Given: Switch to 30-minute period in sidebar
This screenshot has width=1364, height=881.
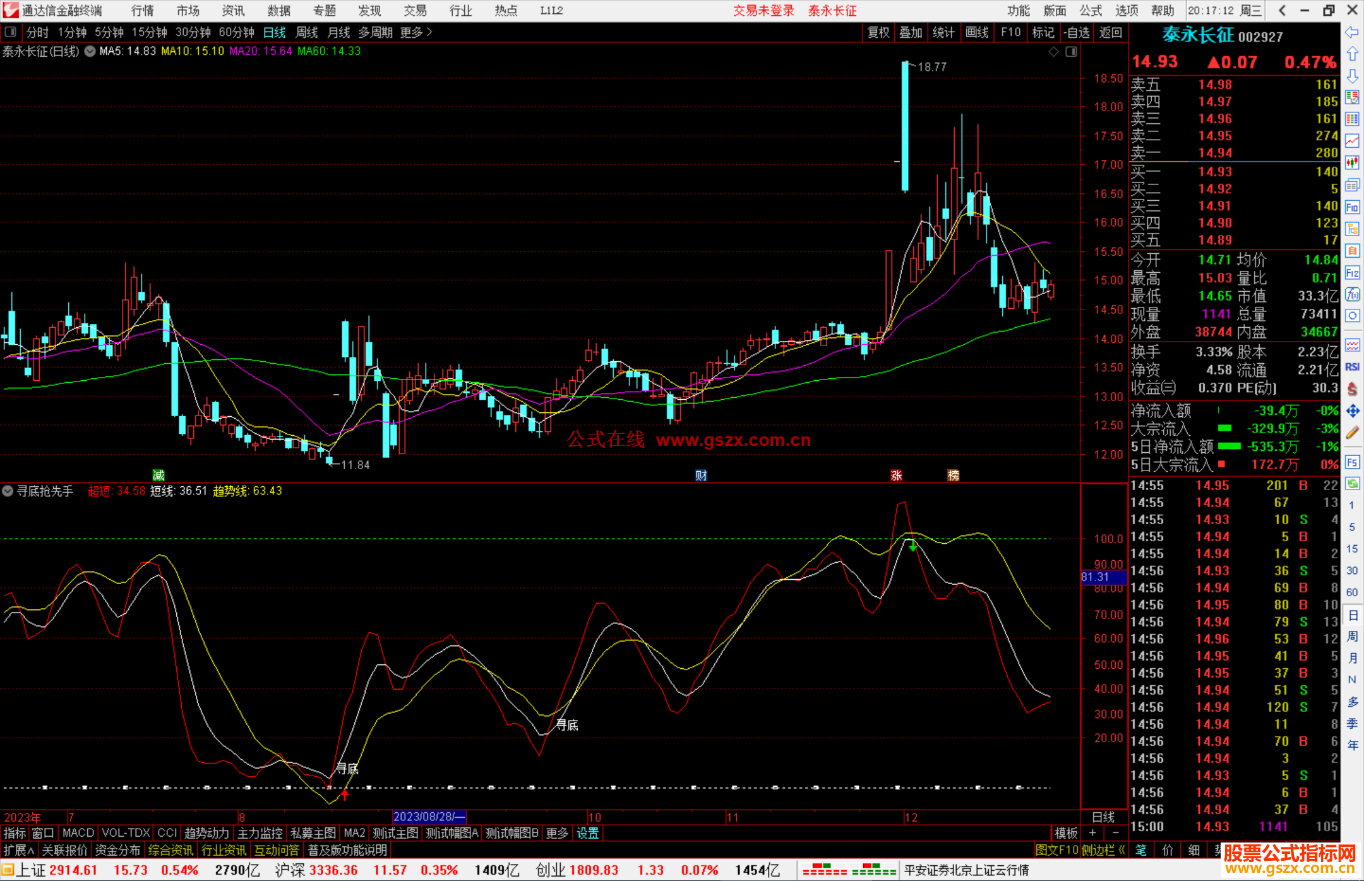Looking at the screenshot, I should (1351, 570).
